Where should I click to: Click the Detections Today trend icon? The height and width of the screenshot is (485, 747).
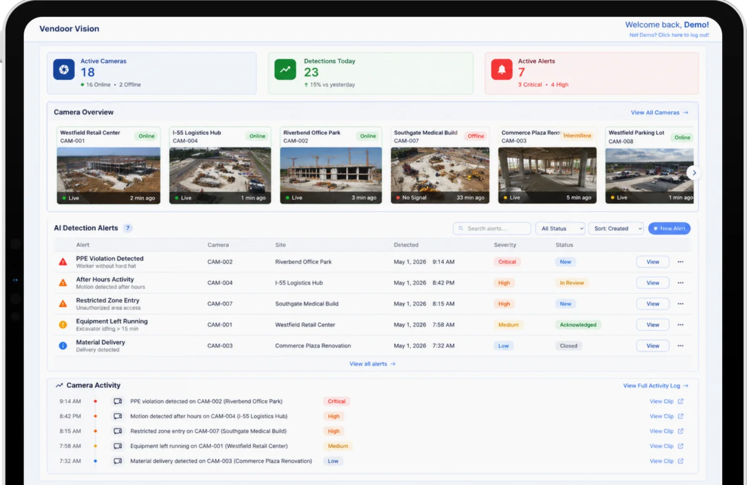click(x=285, y=69)
